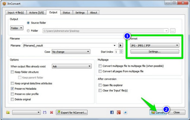
Task: Click the XnConvert app icon in title bar
Action: pos(4,4)
